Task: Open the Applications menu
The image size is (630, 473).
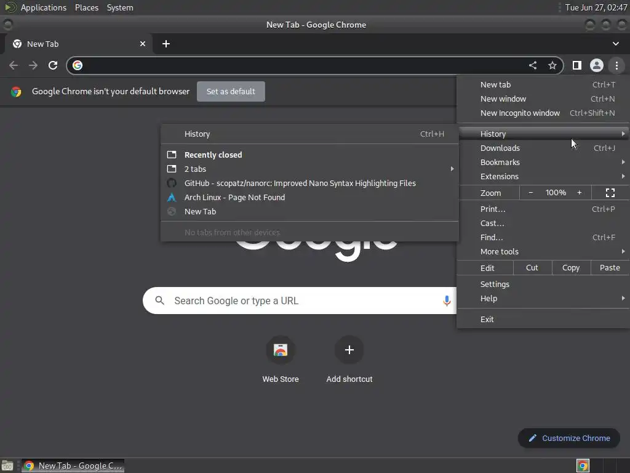Action: (x=44, y=7)
